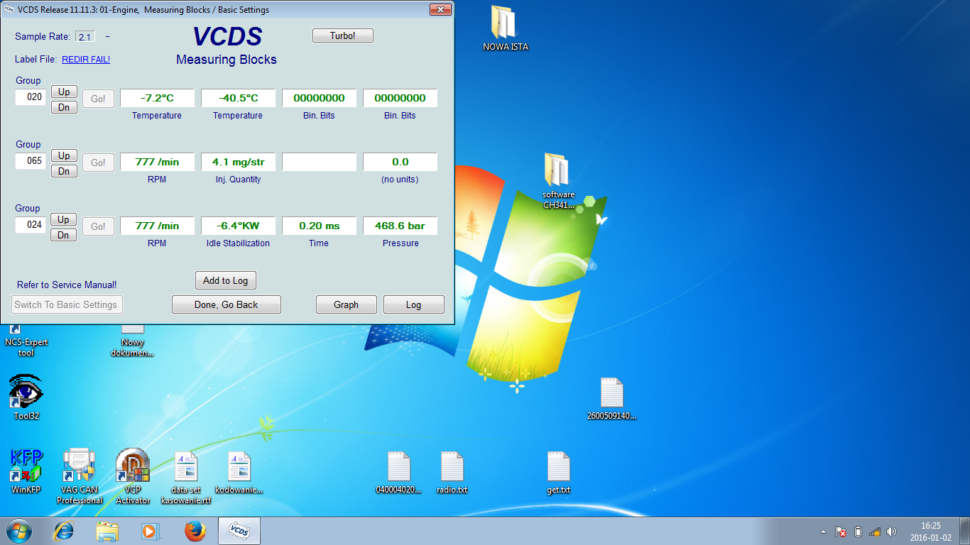Increase group 065 with the Up button
970x545 pixels.
coord(64,155)
